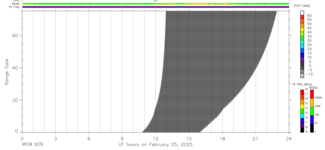Select the red swatch in the NOISE bar
This screenshot has height=150, width=325.
click(x=312, y=94)
